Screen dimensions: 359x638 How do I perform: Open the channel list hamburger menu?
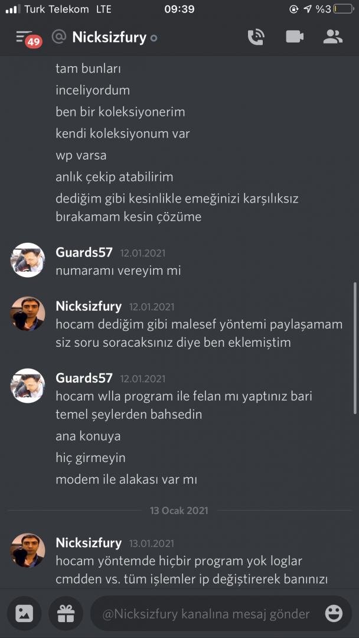24,36
